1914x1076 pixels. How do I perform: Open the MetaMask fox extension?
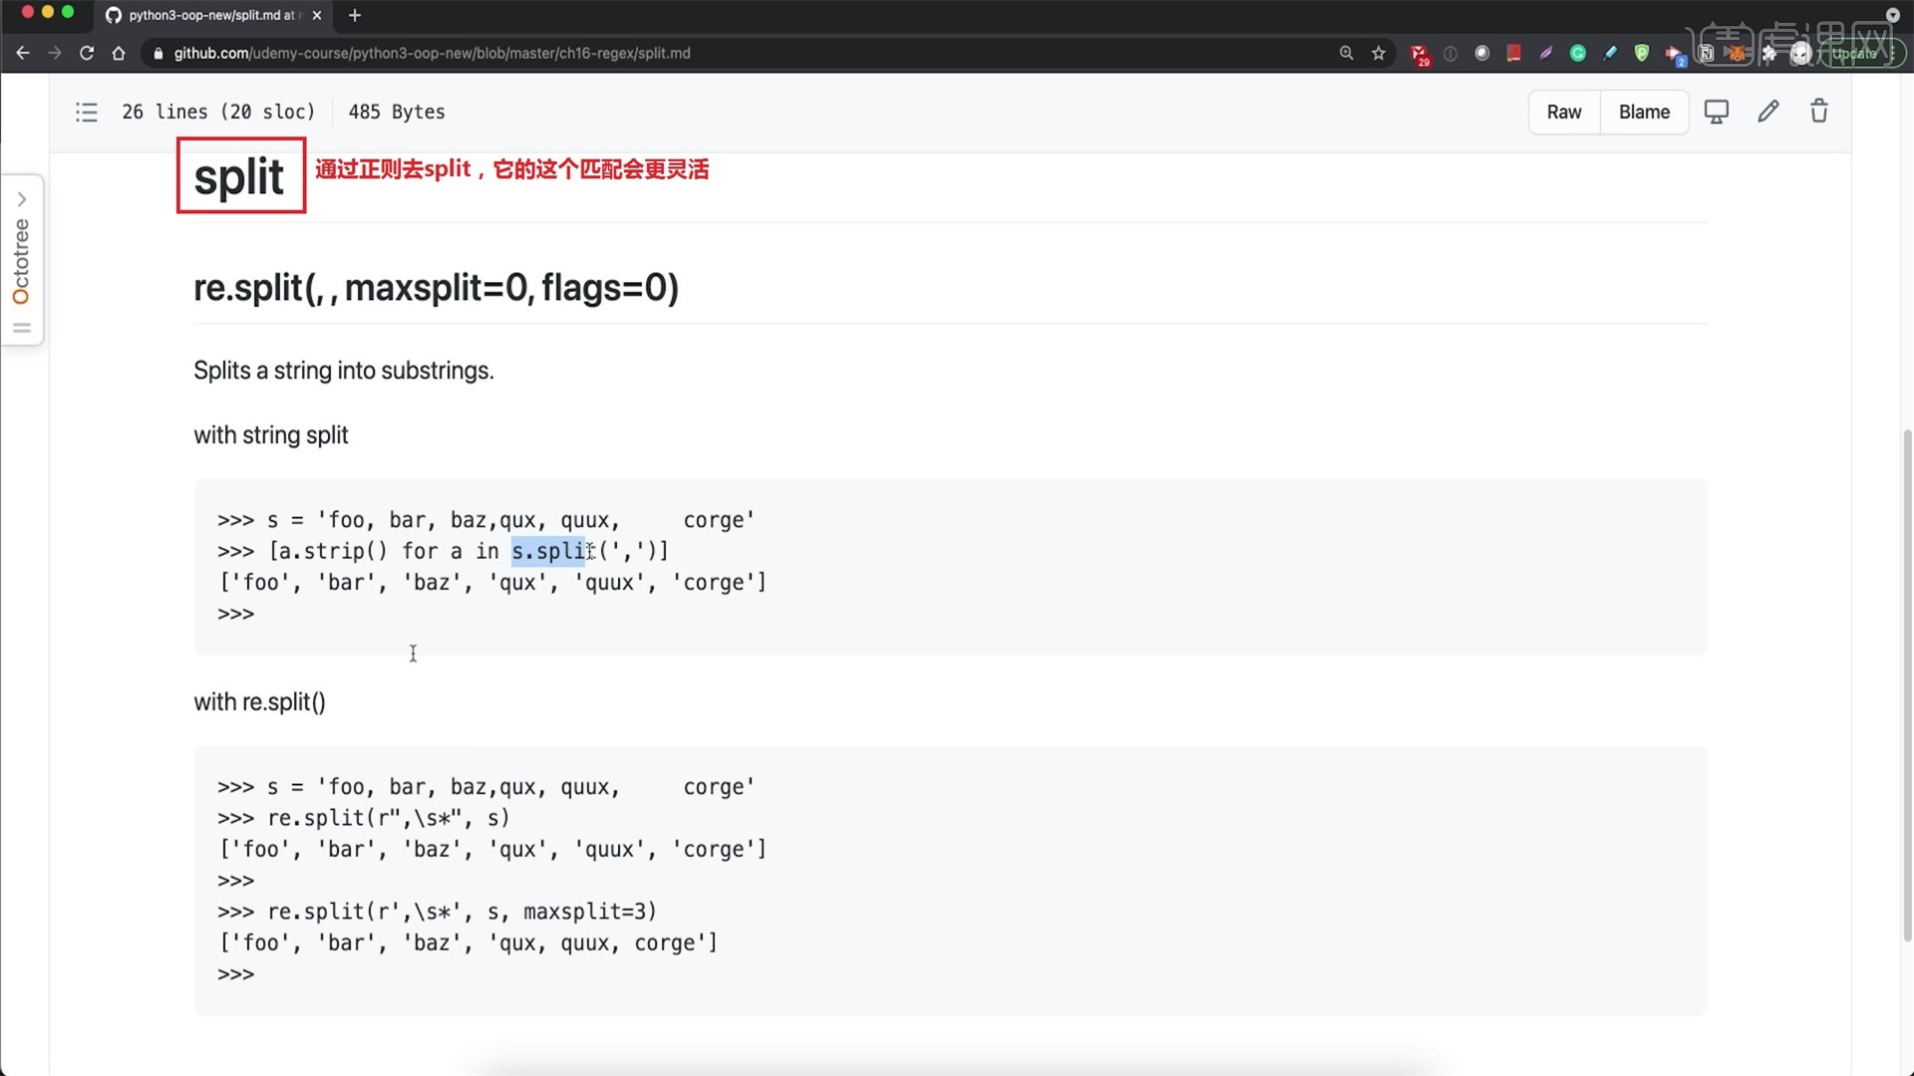click(x=1738, y=53)
